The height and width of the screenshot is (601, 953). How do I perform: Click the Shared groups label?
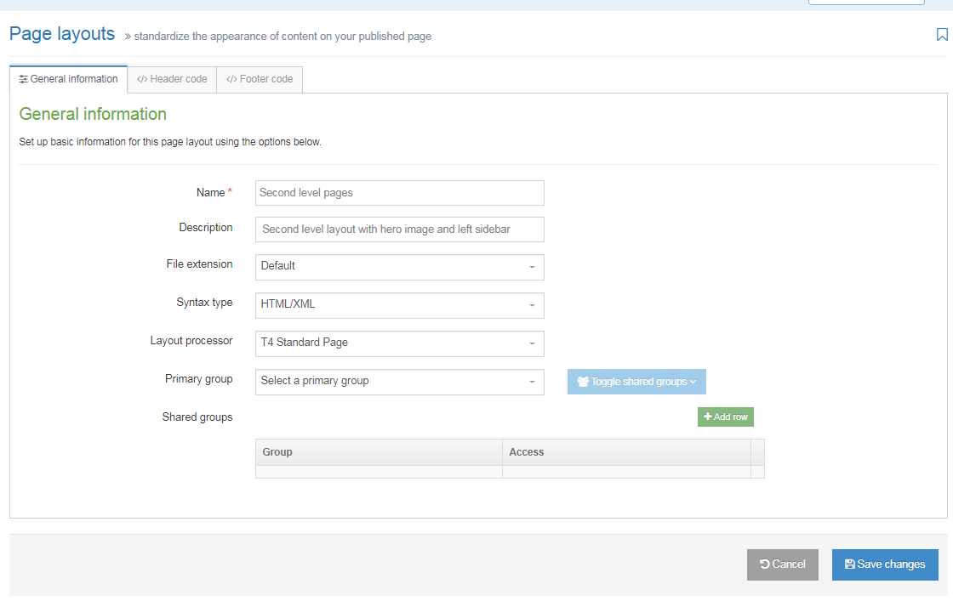point(197,417)
